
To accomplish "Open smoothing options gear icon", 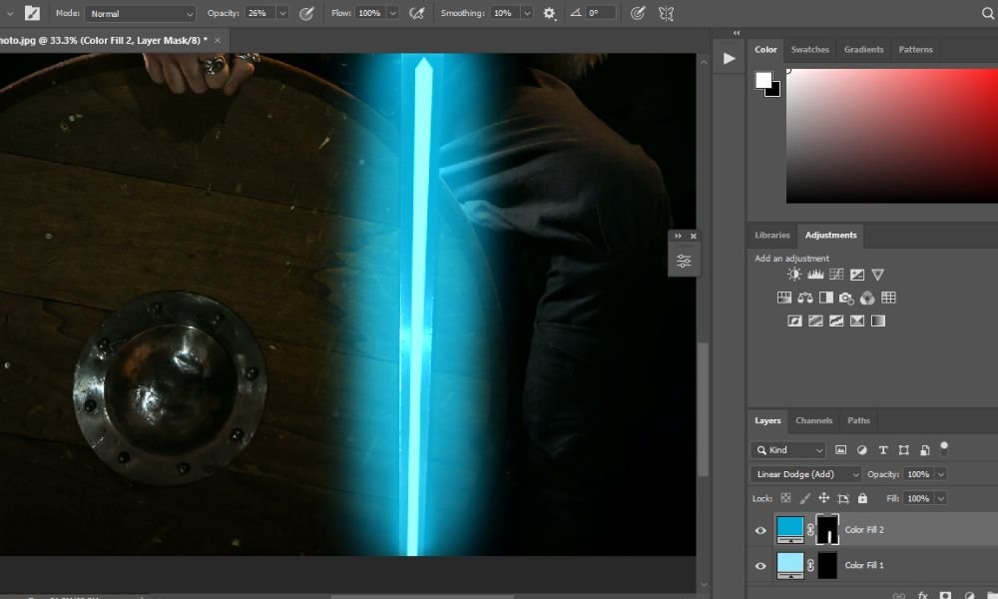I will [549, 13].
